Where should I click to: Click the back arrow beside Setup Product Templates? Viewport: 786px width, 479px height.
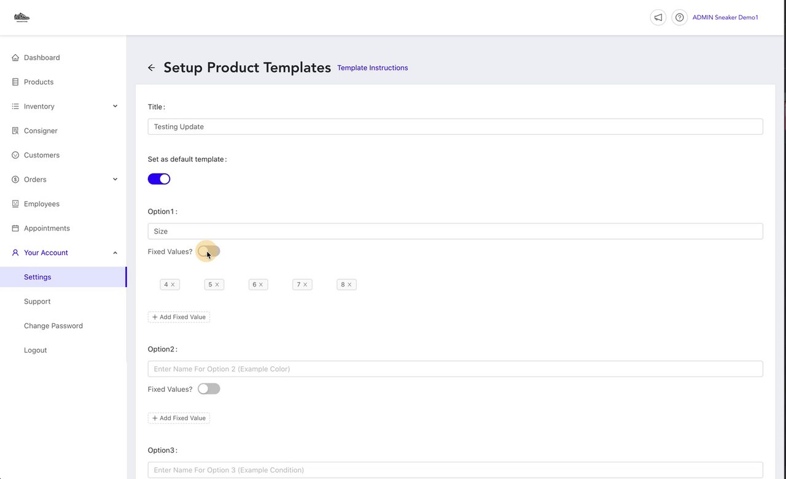pos(151,67)
